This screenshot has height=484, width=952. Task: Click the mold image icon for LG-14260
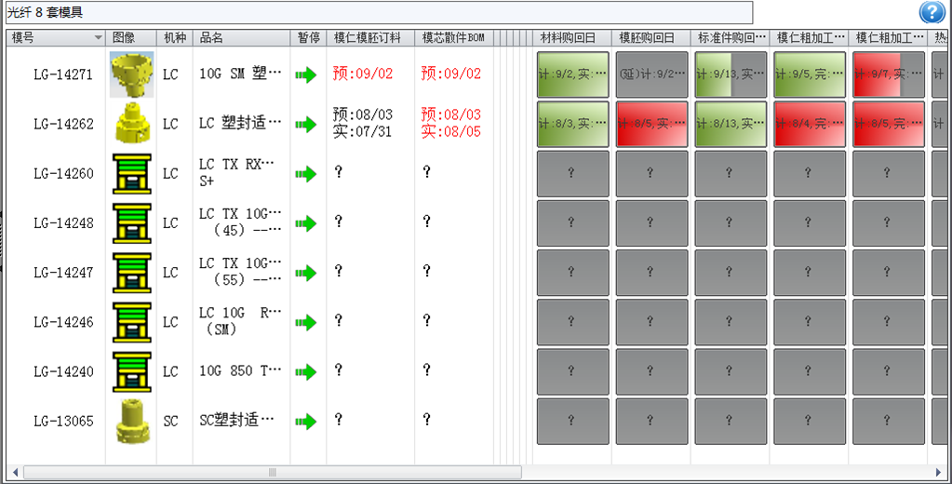pyautogui.click(x=131, y=174)
